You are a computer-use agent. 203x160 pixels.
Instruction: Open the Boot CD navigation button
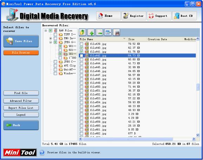point(184,16)
